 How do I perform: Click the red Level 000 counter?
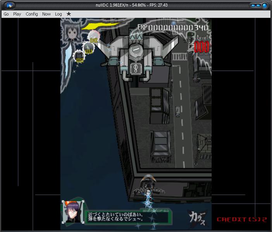201,47
